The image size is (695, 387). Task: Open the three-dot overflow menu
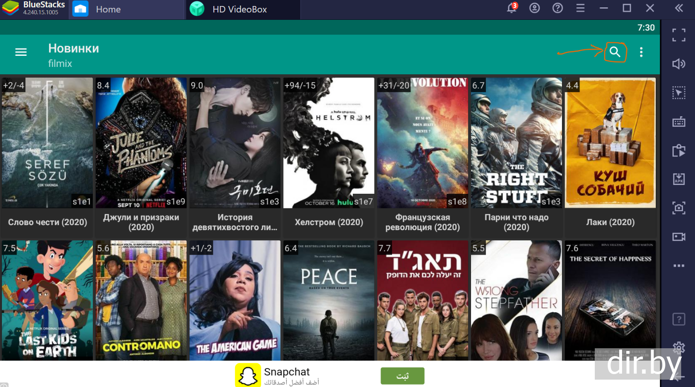(x=641, y=52)
